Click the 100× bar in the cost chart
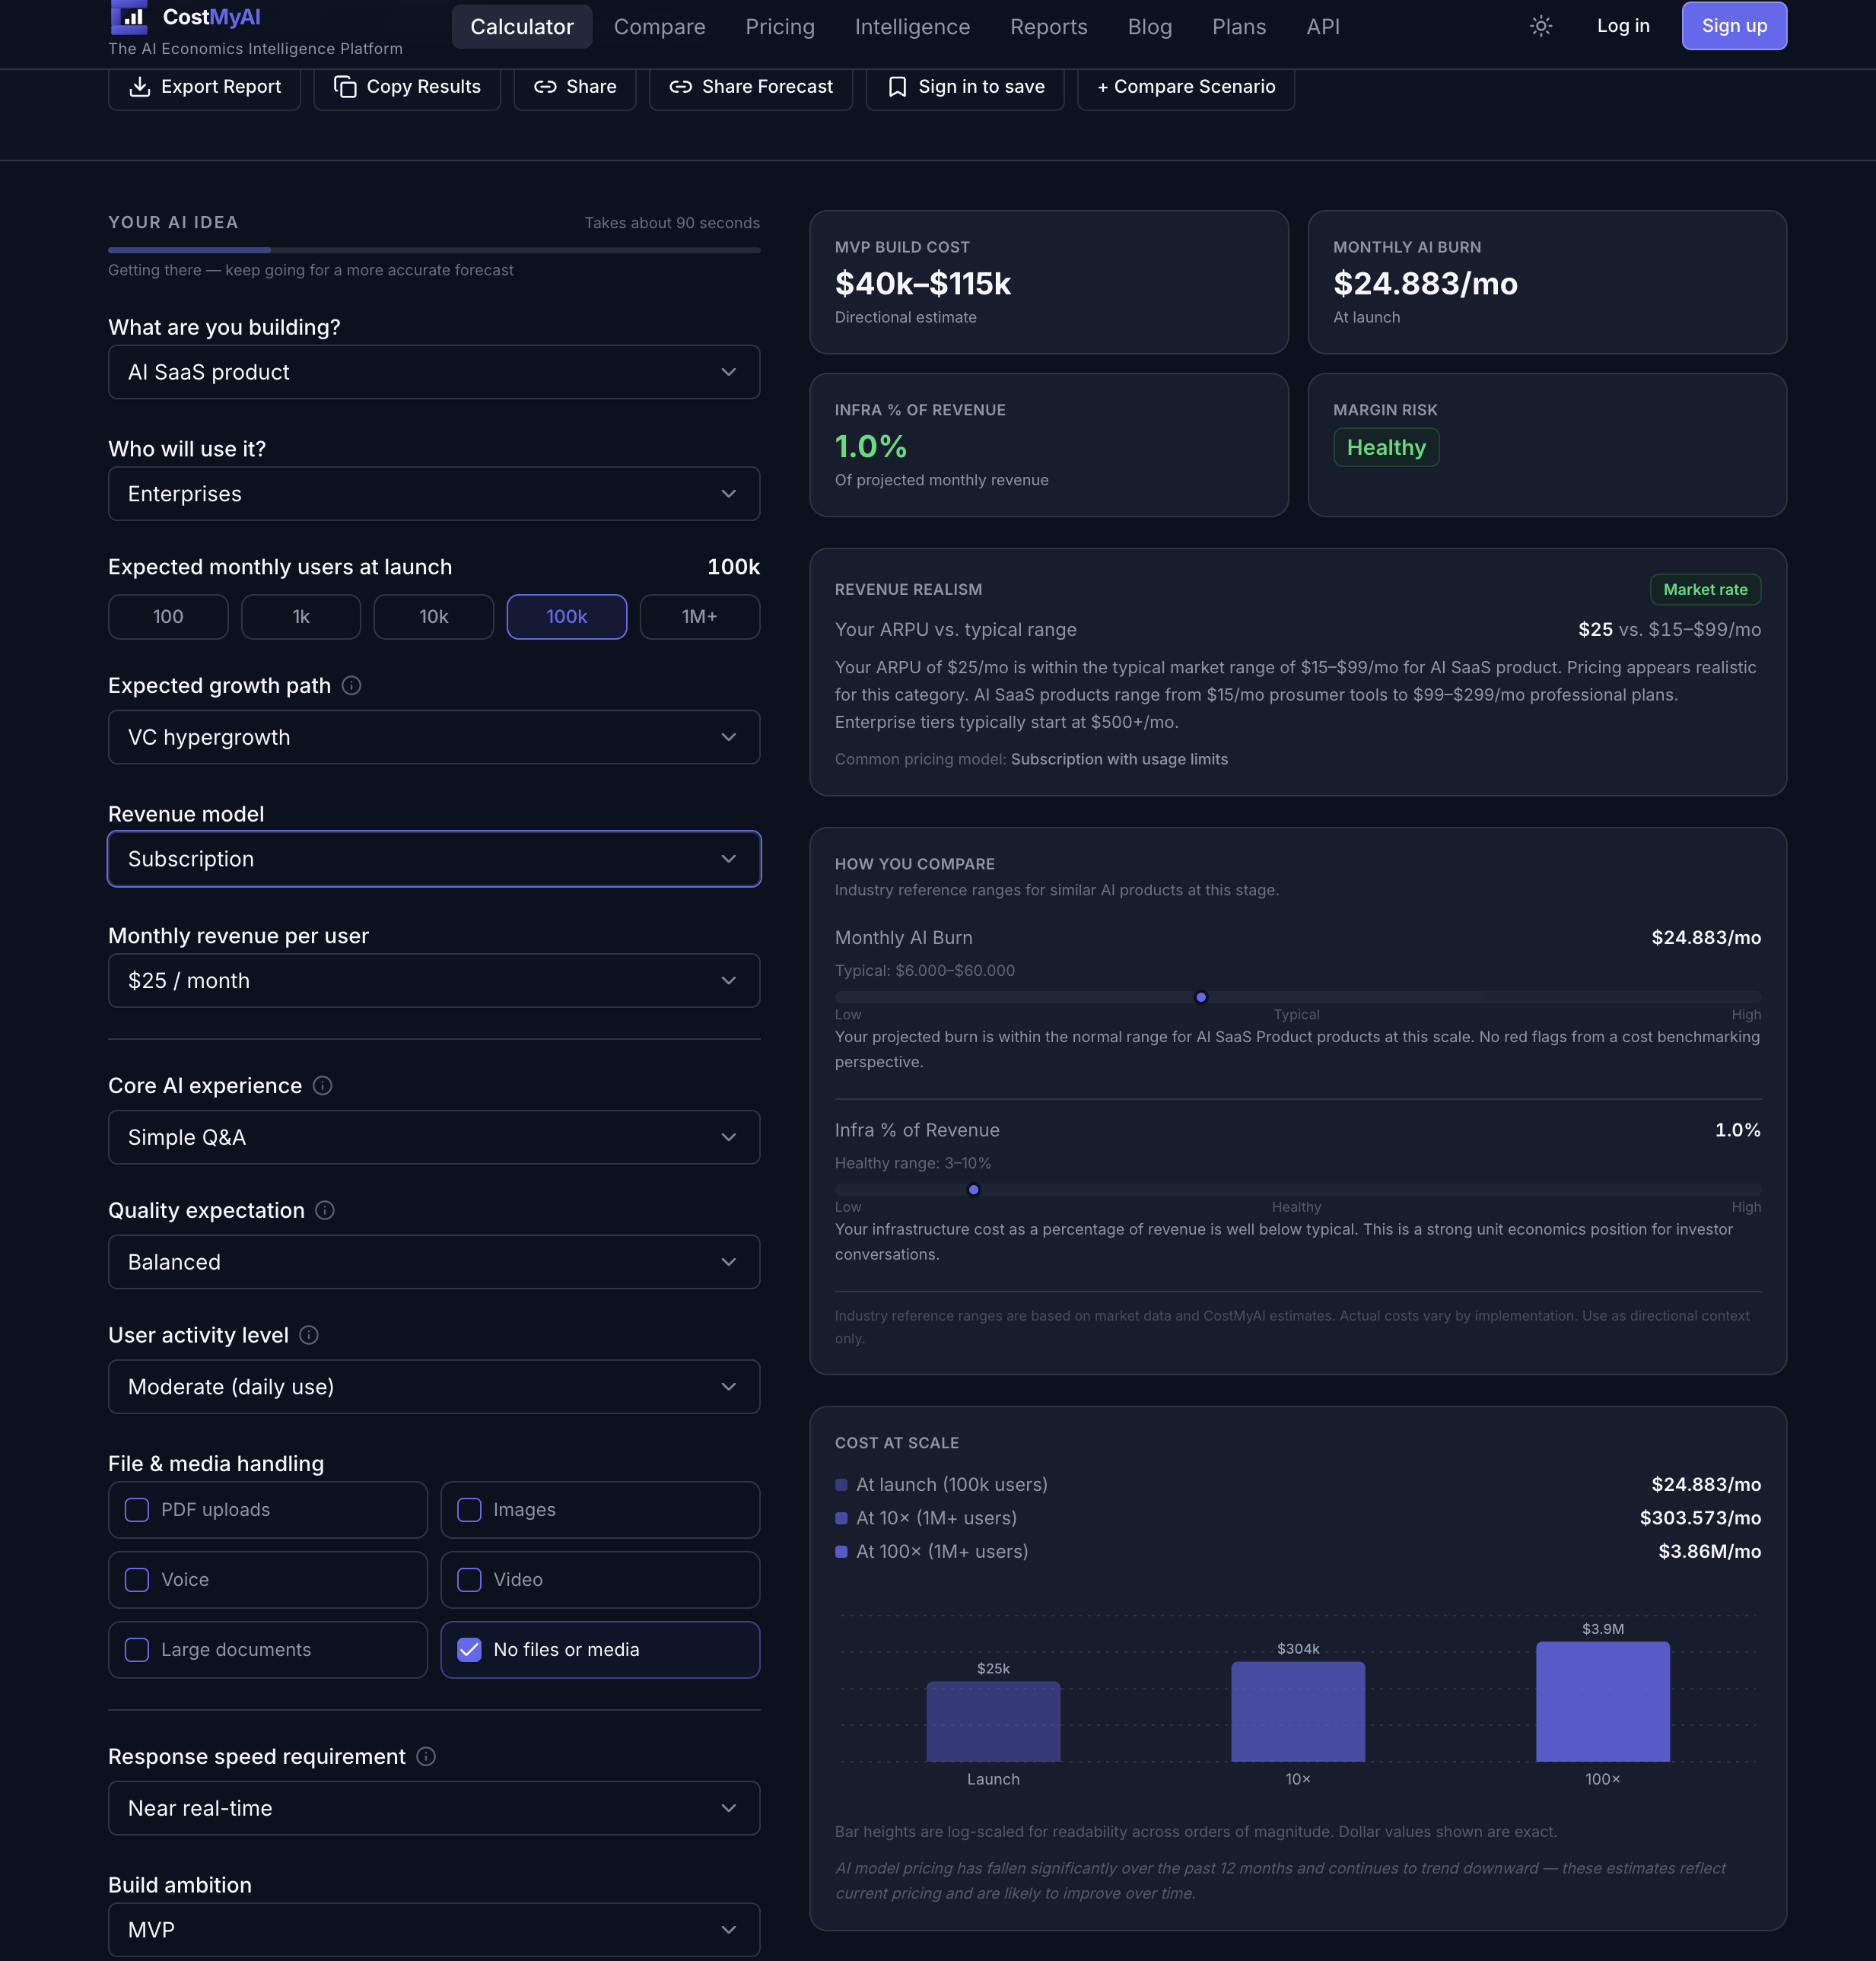The image size is (1876, 1961). click(1603, 1702)
